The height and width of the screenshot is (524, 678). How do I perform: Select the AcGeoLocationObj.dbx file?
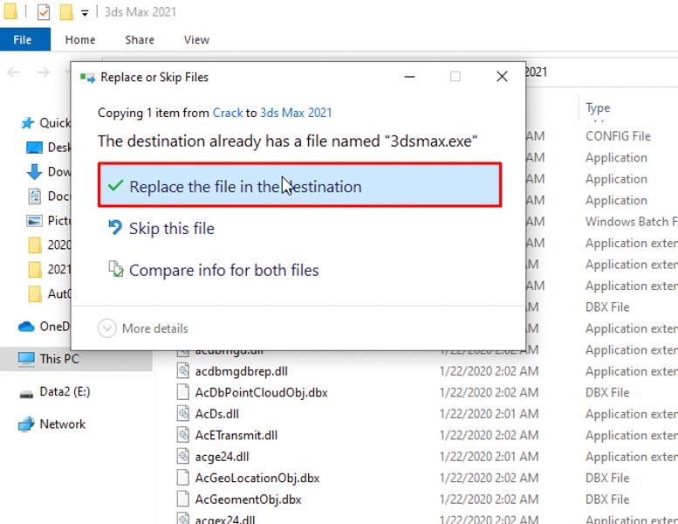257,478
